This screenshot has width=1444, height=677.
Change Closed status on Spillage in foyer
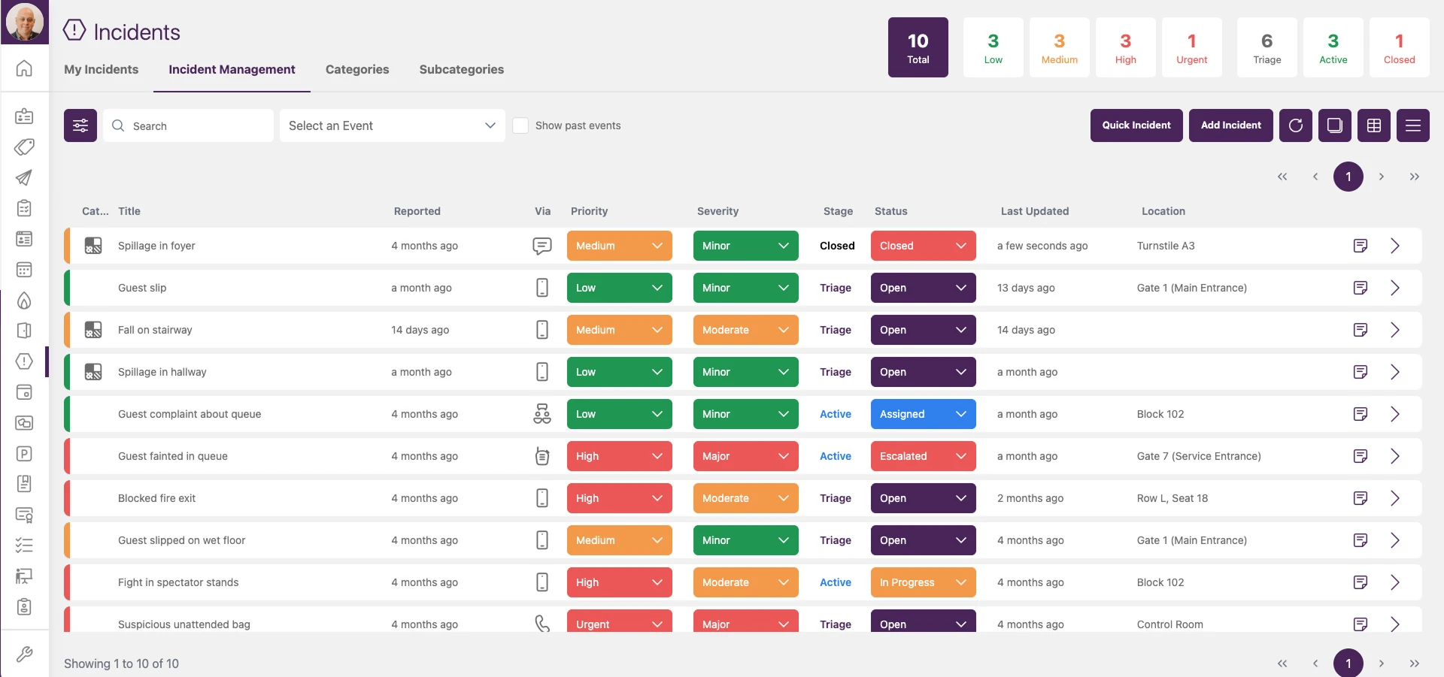point(923,246)
